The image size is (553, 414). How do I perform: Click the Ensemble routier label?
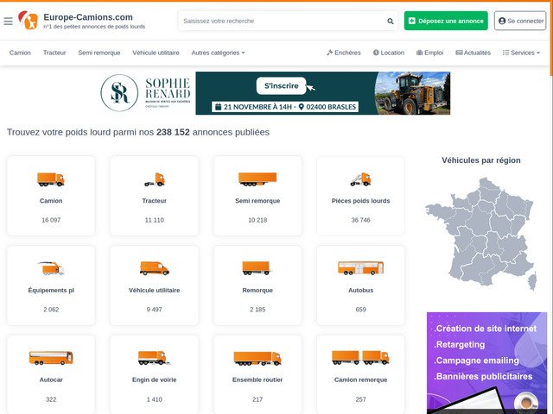point(257,379)
